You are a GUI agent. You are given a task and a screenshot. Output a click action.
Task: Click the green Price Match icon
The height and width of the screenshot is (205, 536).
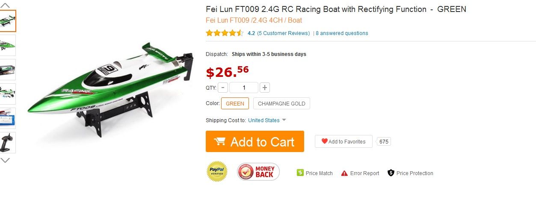300,173
